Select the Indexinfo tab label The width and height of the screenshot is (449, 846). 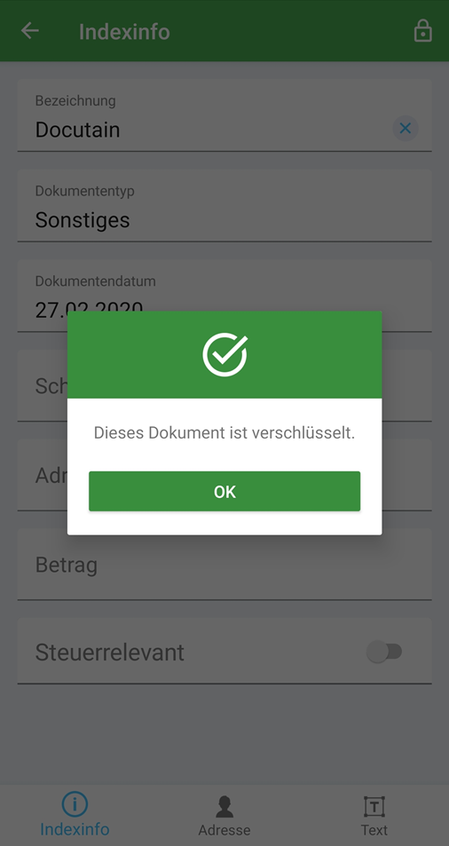click(75, 829)
